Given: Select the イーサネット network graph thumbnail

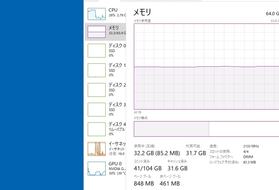Looking at the screenshot, I should pos(97,149).
